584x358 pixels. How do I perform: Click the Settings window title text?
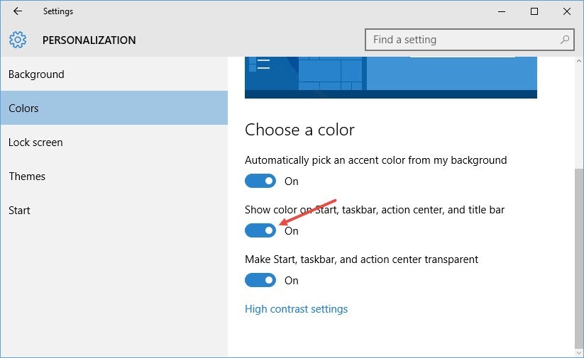pos(58,11)
